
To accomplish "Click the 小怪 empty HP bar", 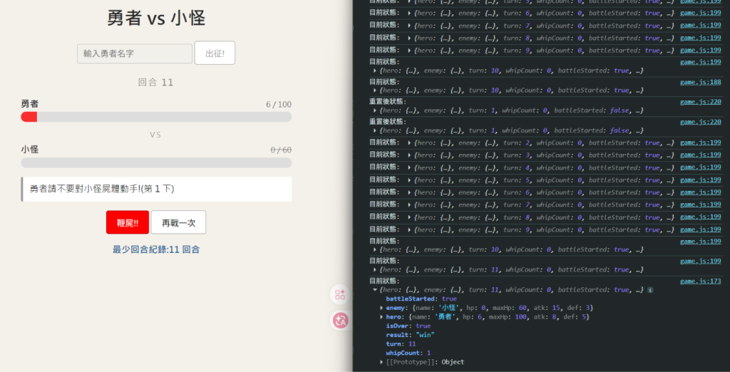I will 156,162.
